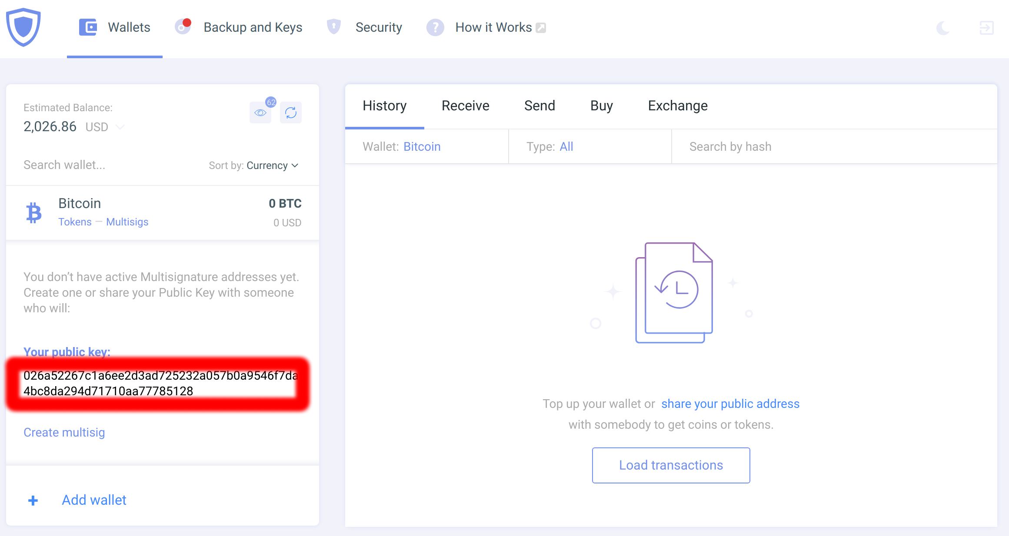Click the 0 BTC balance text

[285, 204]
